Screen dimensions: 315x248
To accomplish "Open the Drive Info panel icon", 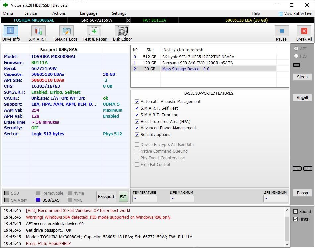I will coord(11,31).
